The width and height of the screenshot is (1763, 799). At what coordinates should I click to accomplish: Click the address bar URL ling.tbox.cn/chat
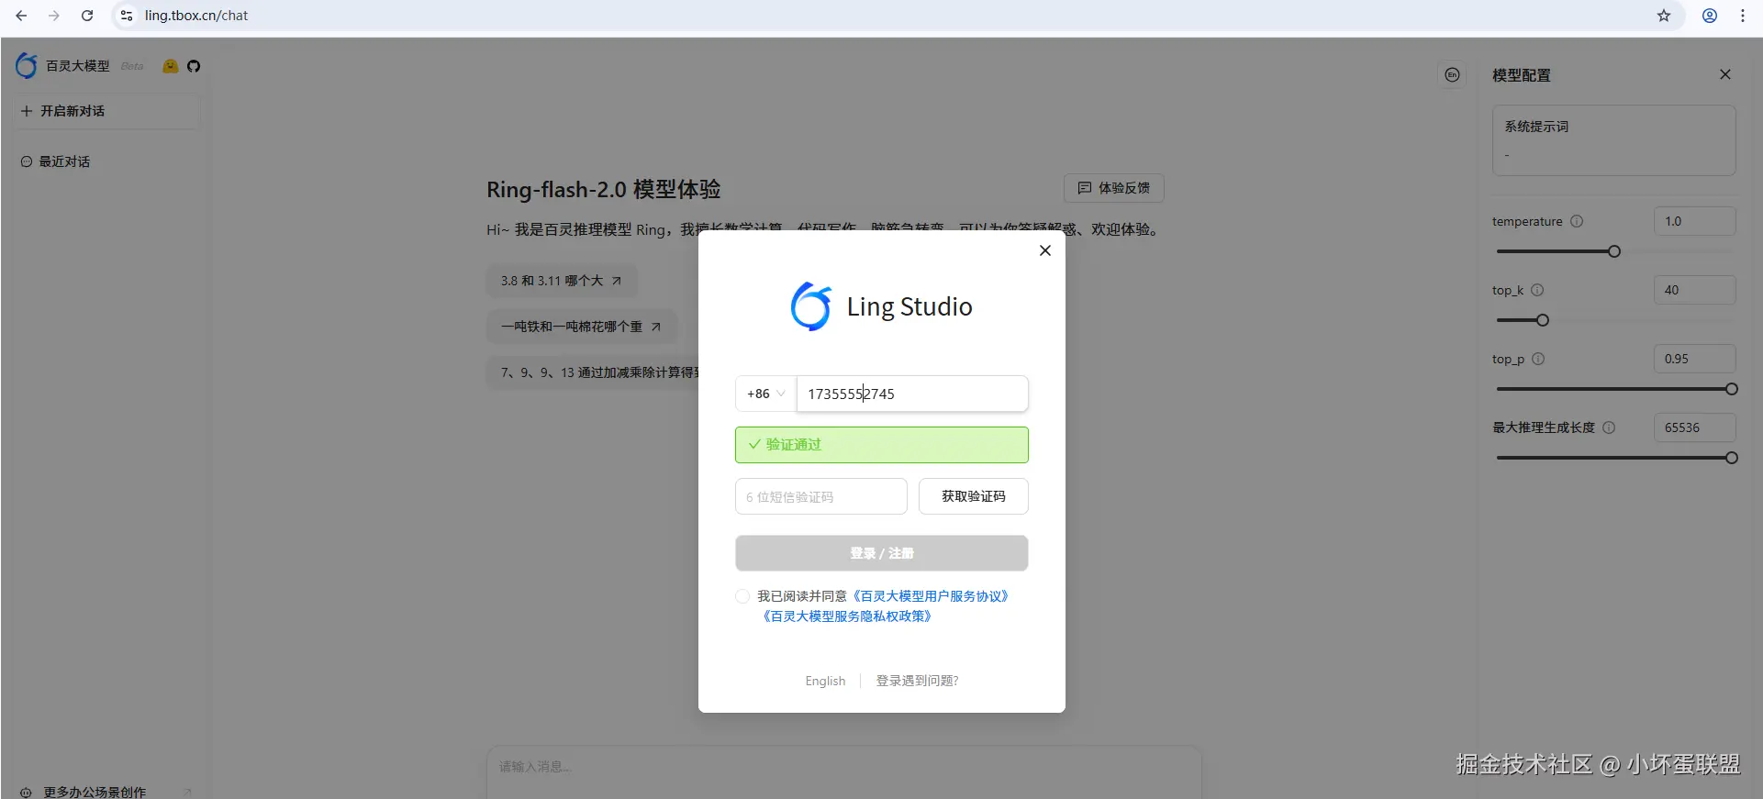coord(196,16)
